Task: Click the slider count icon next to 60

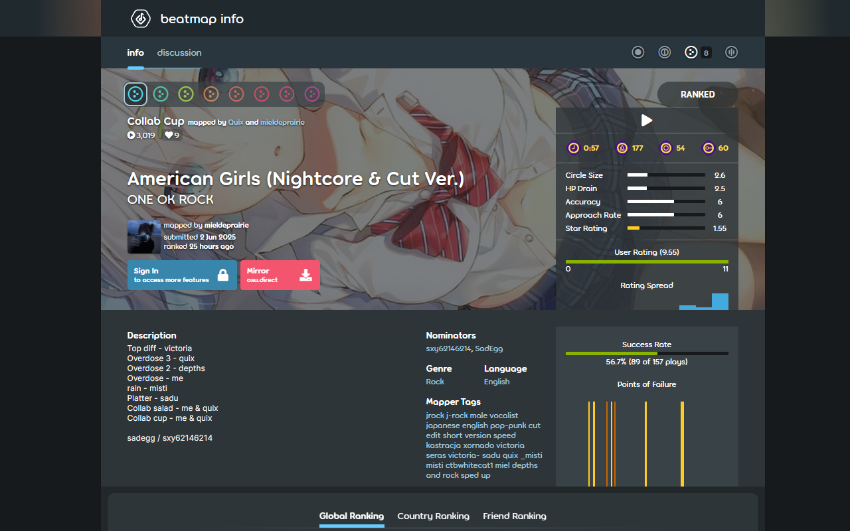Action: tap(709, 148)
